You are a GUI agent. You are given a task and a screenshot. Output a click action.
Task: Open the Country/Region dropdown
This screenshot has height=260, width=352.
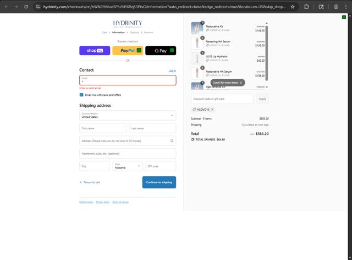pyautogui.click(x=128, y=115)
